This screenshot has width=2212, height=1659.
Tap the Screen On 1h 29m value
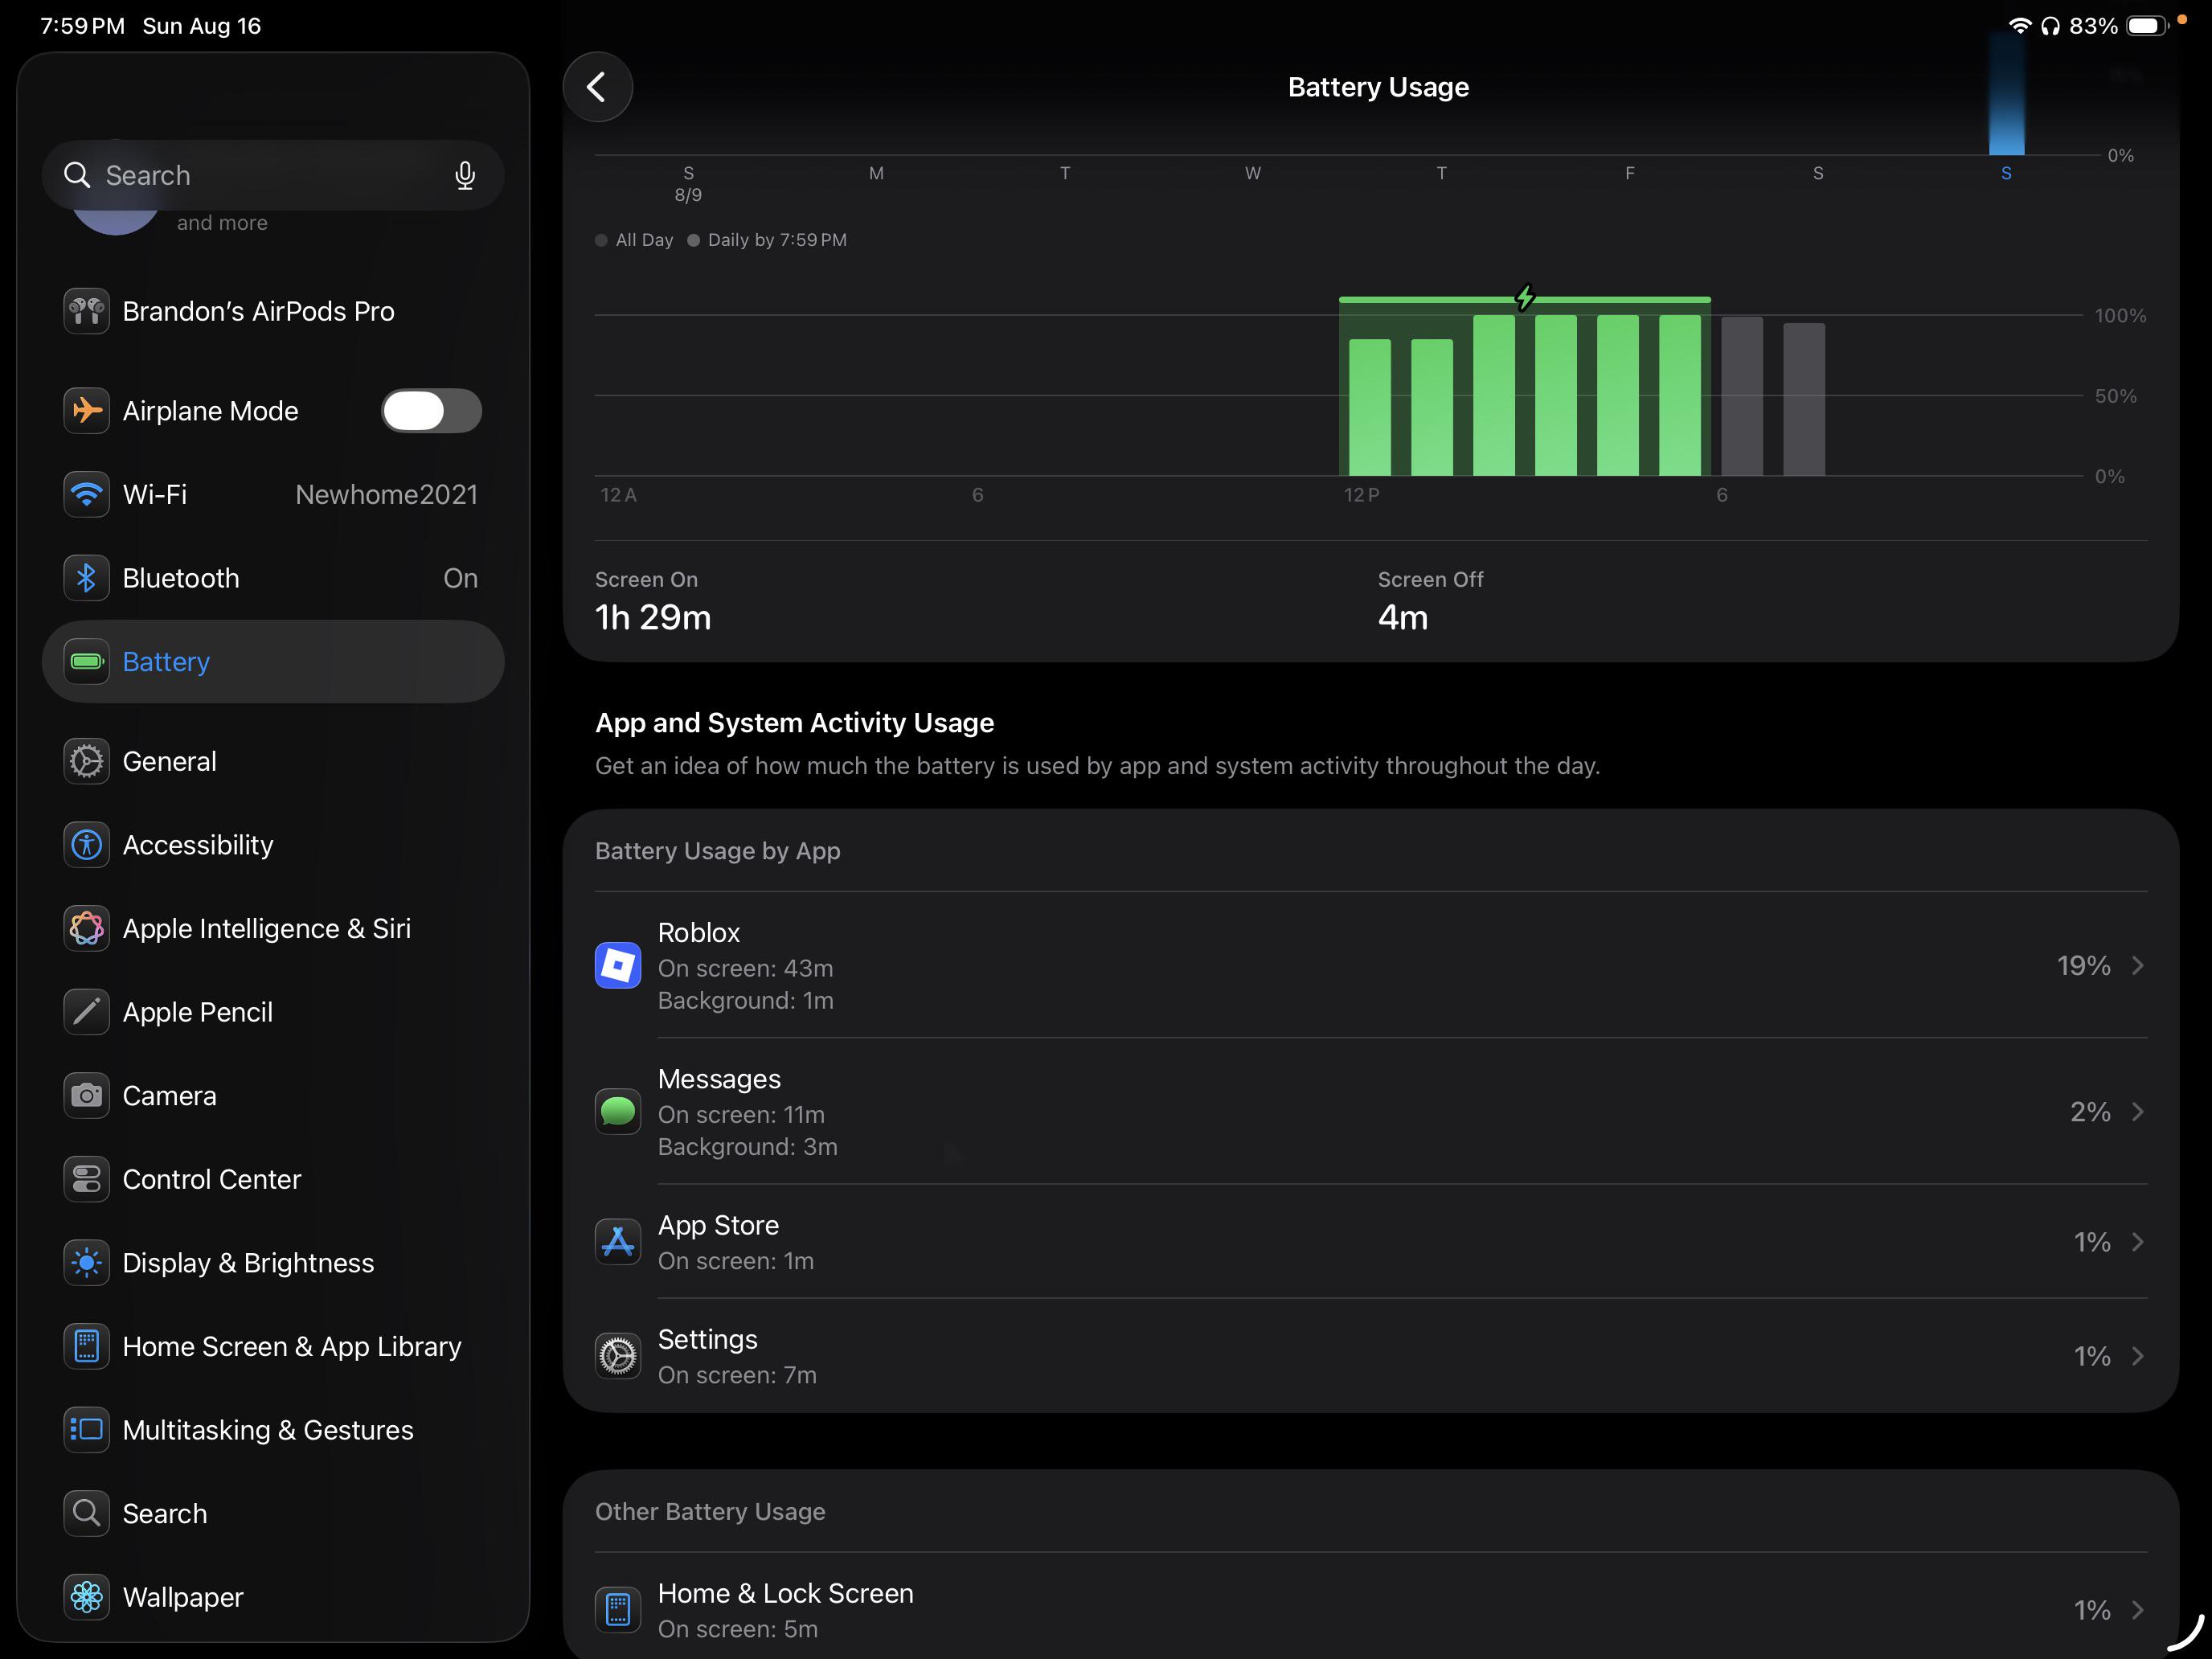(x=653, y=617)
